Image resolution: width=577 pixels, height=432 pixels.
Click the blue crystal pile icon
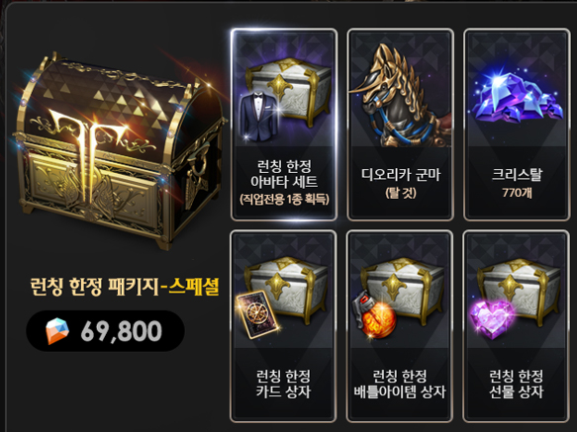[x=517, y=96]
